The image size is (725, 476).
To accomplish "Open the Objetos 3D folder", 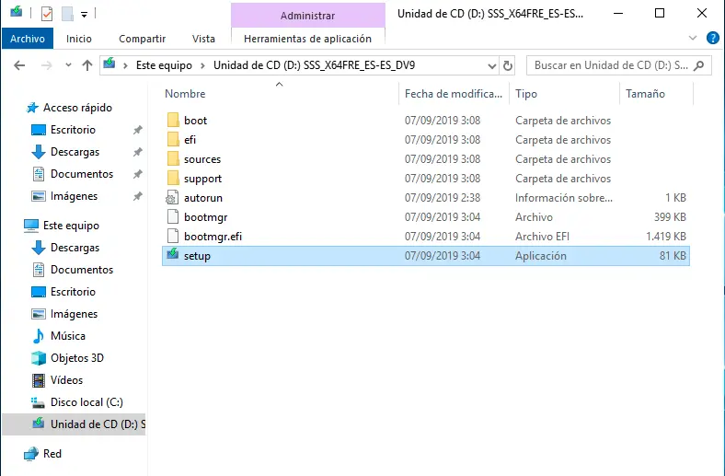I will point(76,358).
